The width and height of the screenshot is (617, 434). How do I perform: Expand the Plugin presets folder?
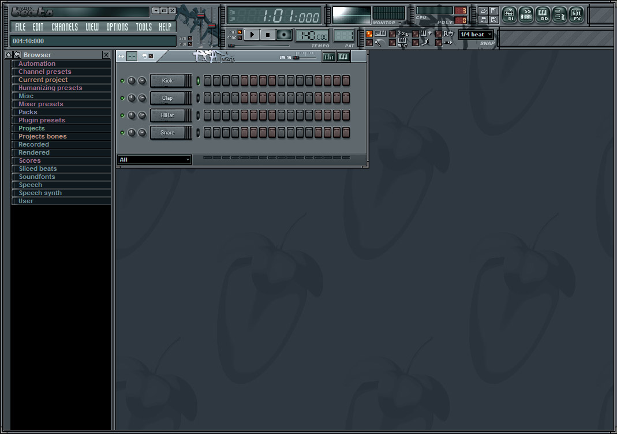[x=61, y=120]
